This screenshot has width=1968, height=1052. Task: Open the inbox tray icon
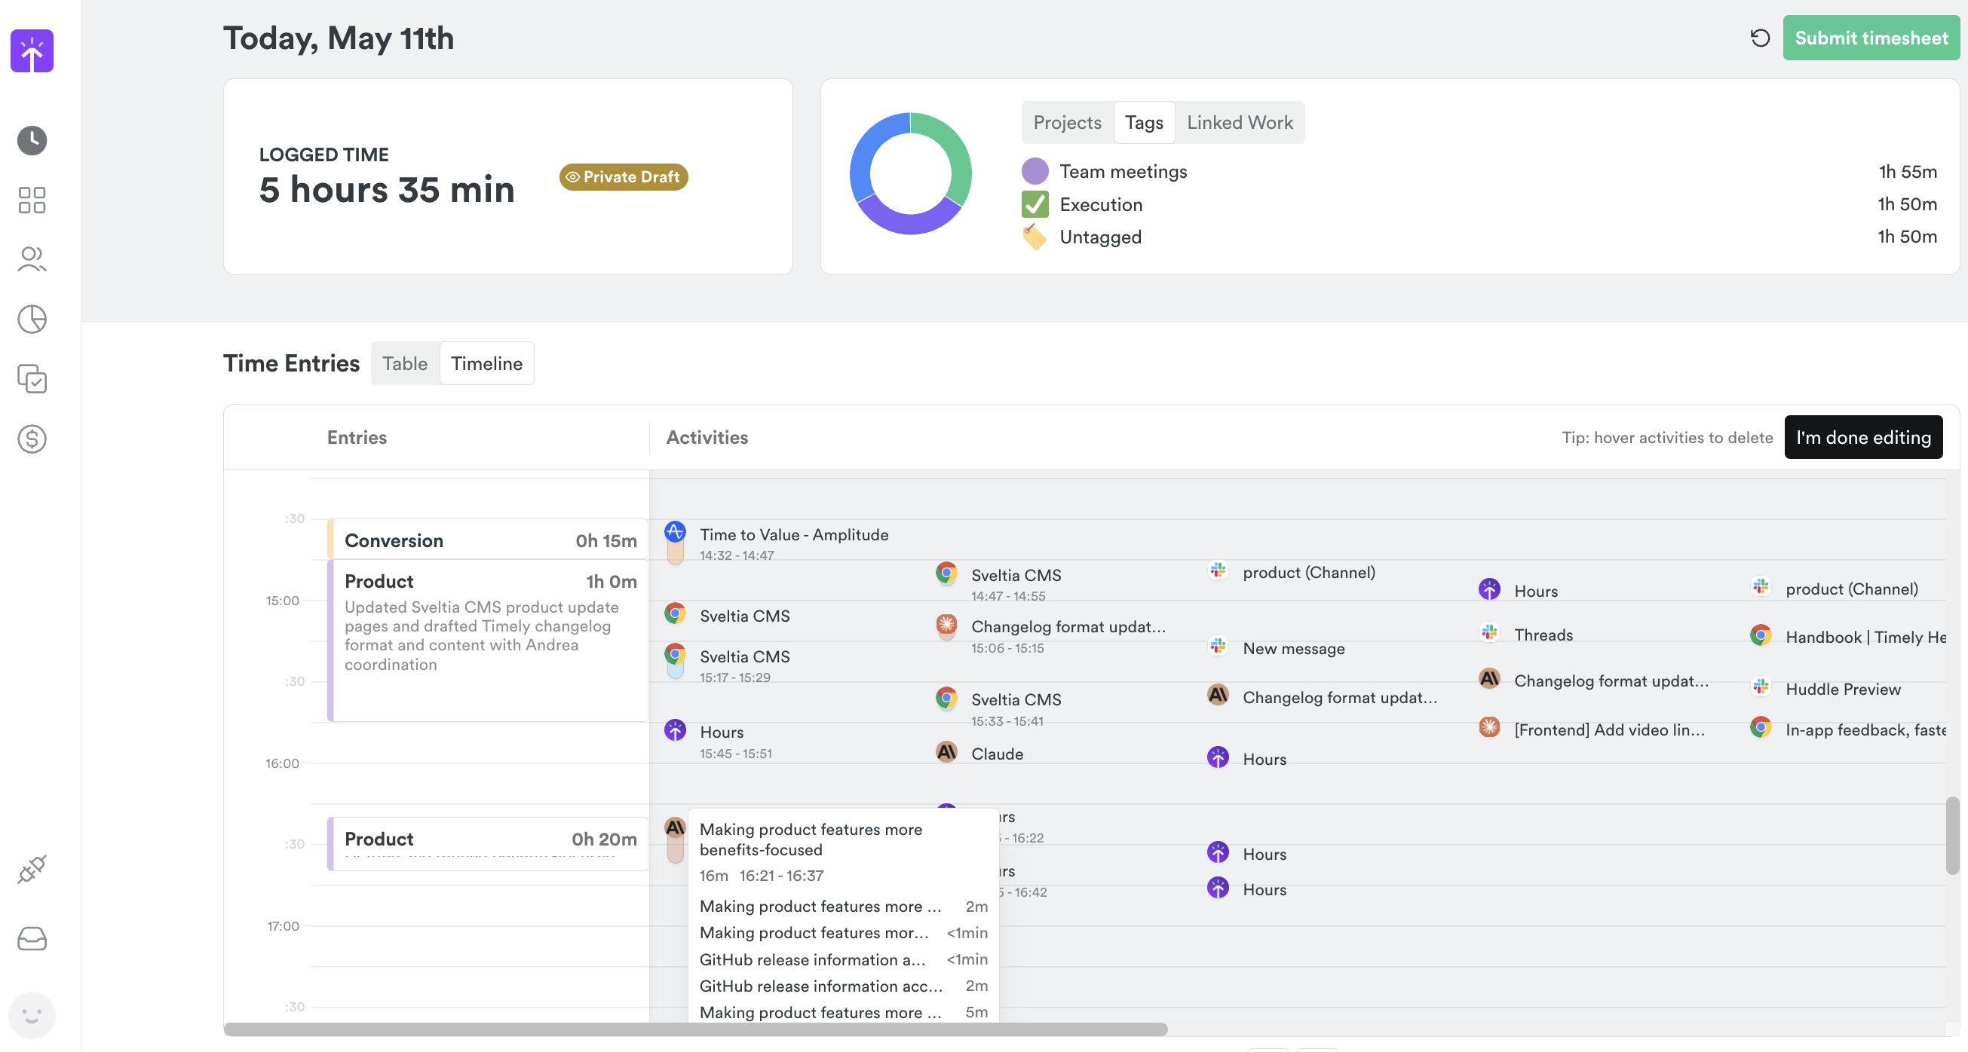point(32,938)
